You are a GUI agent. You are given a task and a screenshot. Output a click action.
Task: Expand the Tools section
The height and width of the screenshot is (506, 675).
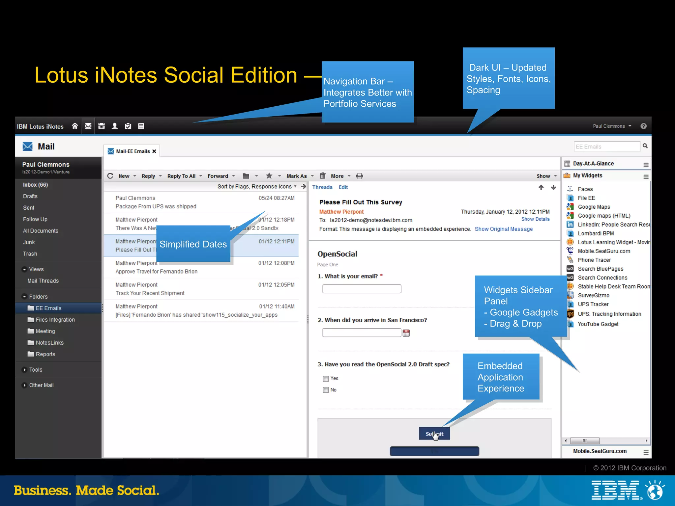[24, 370]
